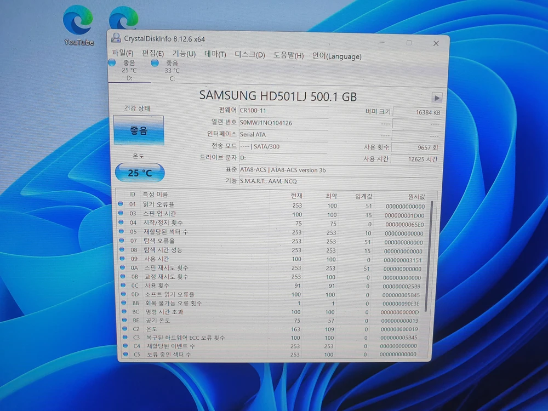Click status dot for attribute 03 스핀 업 시간
548x411 pixels.
[x=121, y=213]
